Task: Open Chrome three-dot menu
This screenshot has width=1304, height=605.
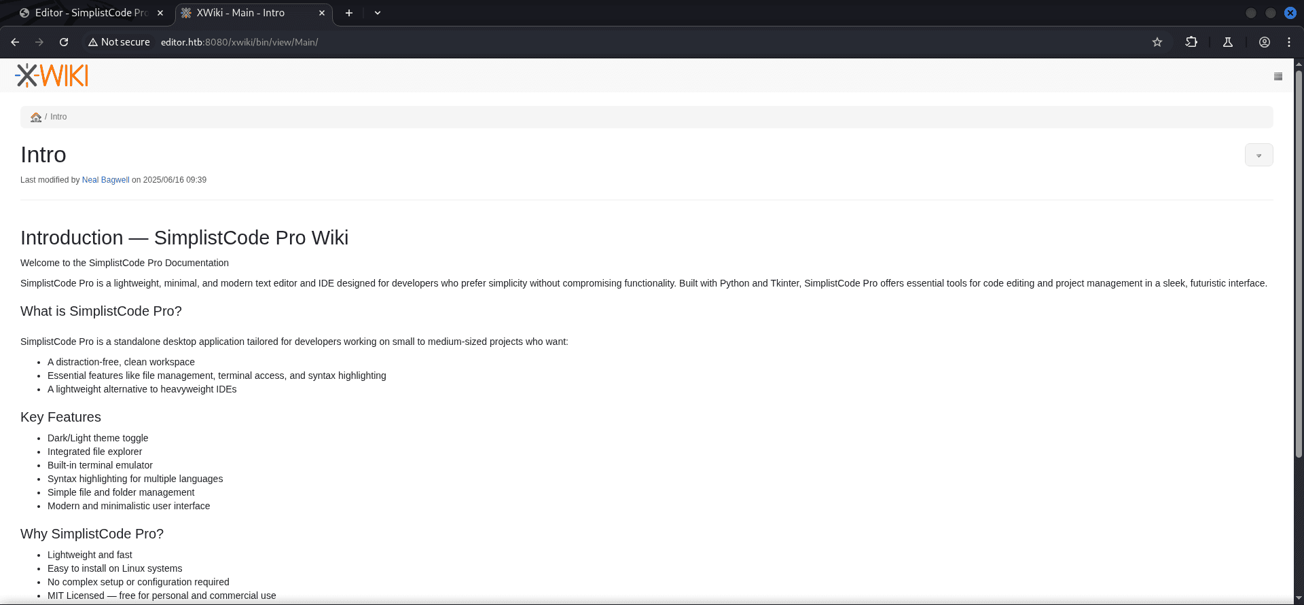Action: click(1288, 42)
